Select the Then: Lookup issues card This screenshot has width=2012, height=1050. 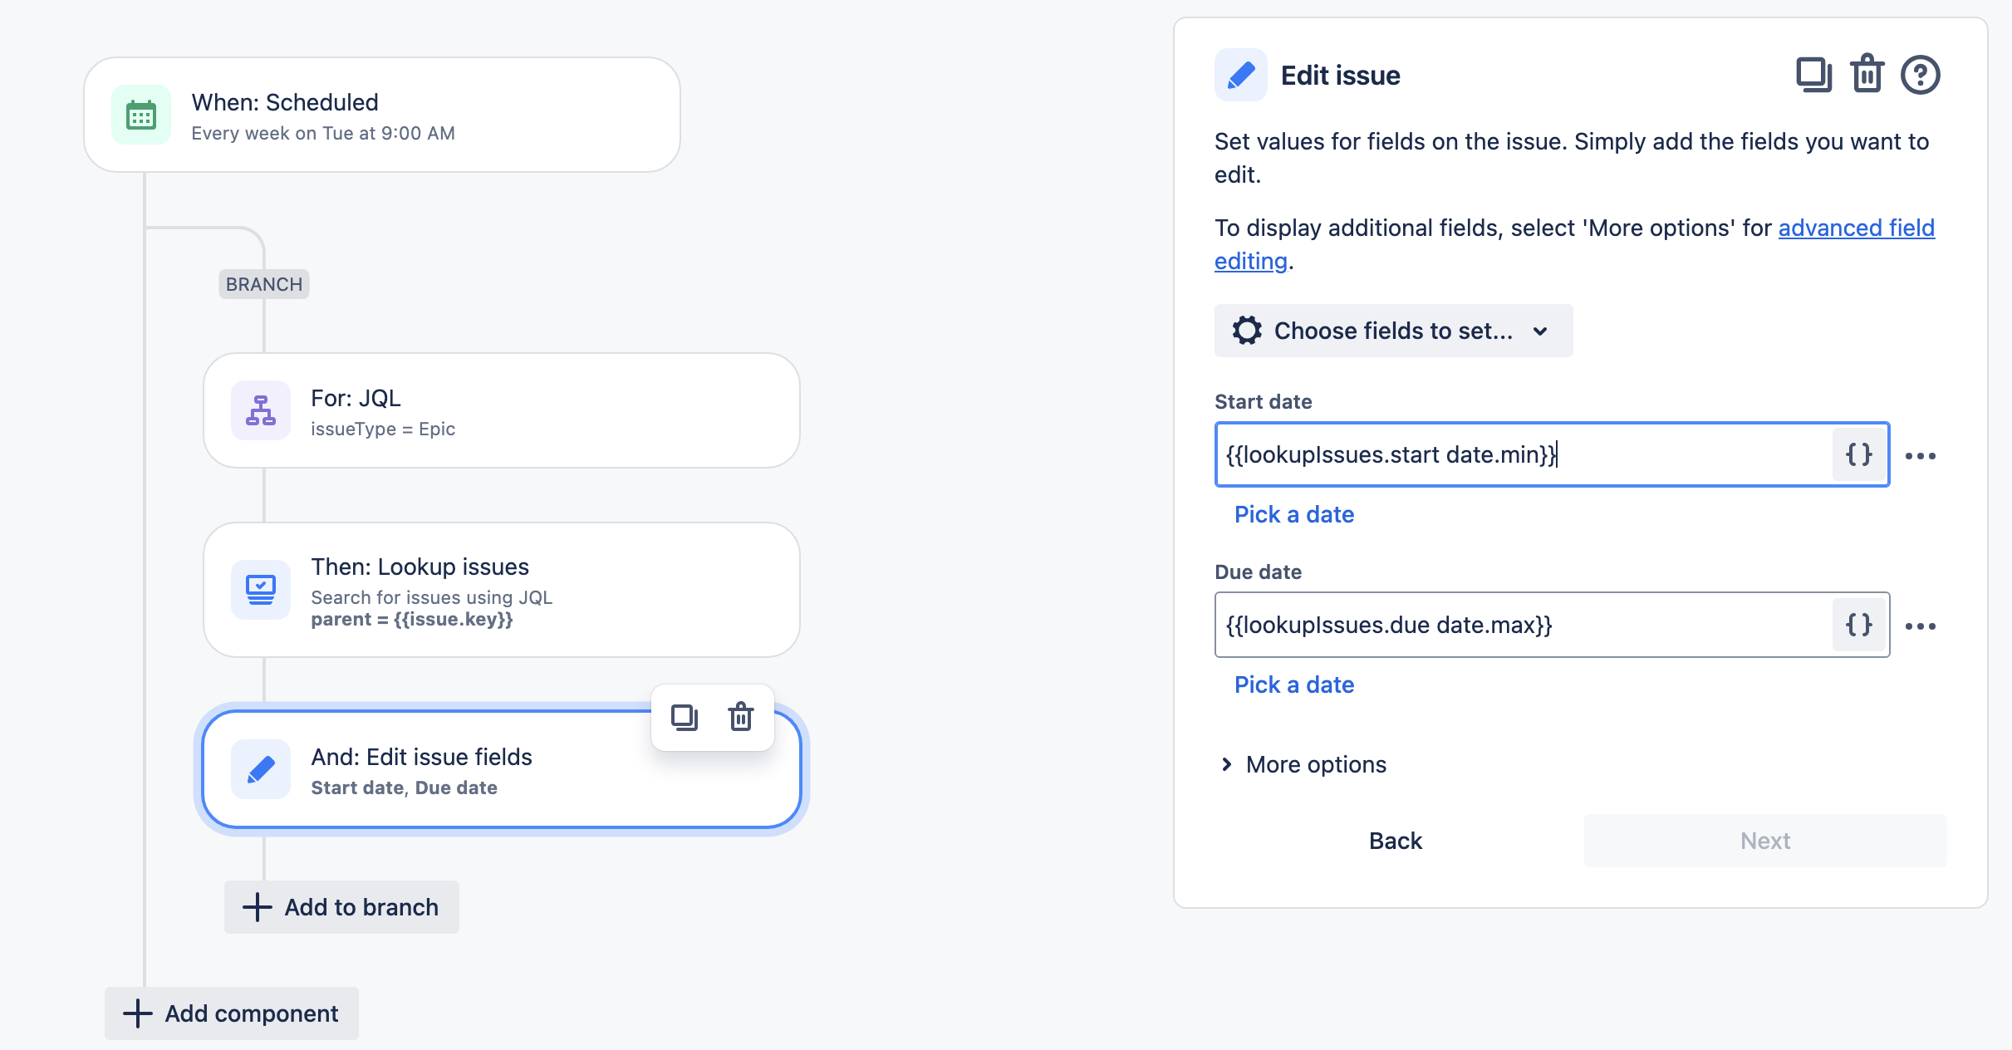(x=502, y=590)
